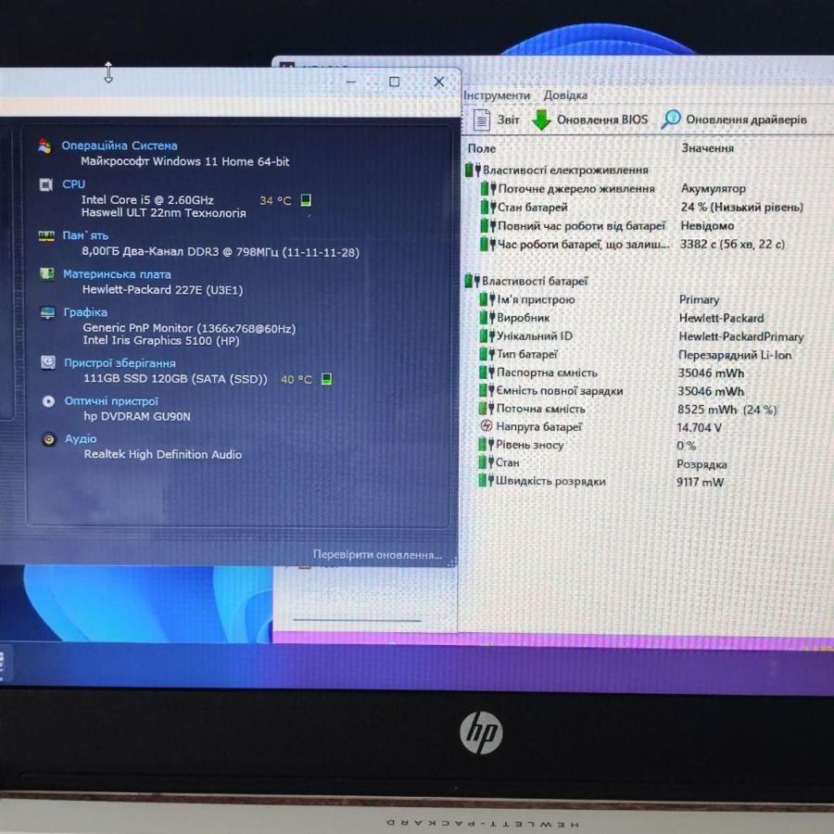The width and height of the screenshot is (834, 834).
Task: Click battery icon beside Паспортна ємність
Action: pos(486,372)
